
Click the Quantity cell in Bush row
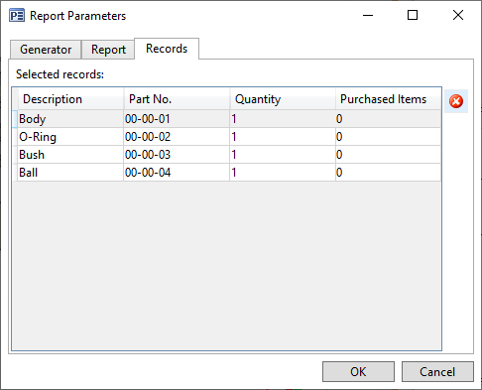pyautogui.click(x=283, y=155)
